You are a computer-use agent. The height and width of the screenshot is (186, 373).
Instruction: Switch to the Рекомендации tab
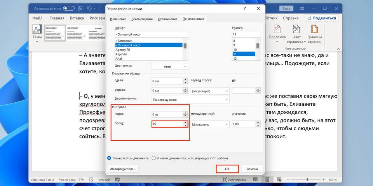tap(142, 19)
